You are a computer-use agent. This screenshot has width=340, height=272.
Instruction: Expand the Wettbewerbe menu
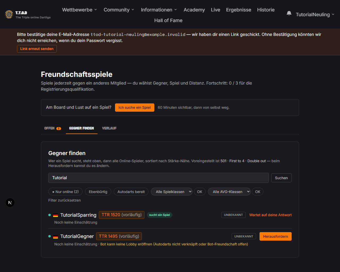(x=79, y=10)
